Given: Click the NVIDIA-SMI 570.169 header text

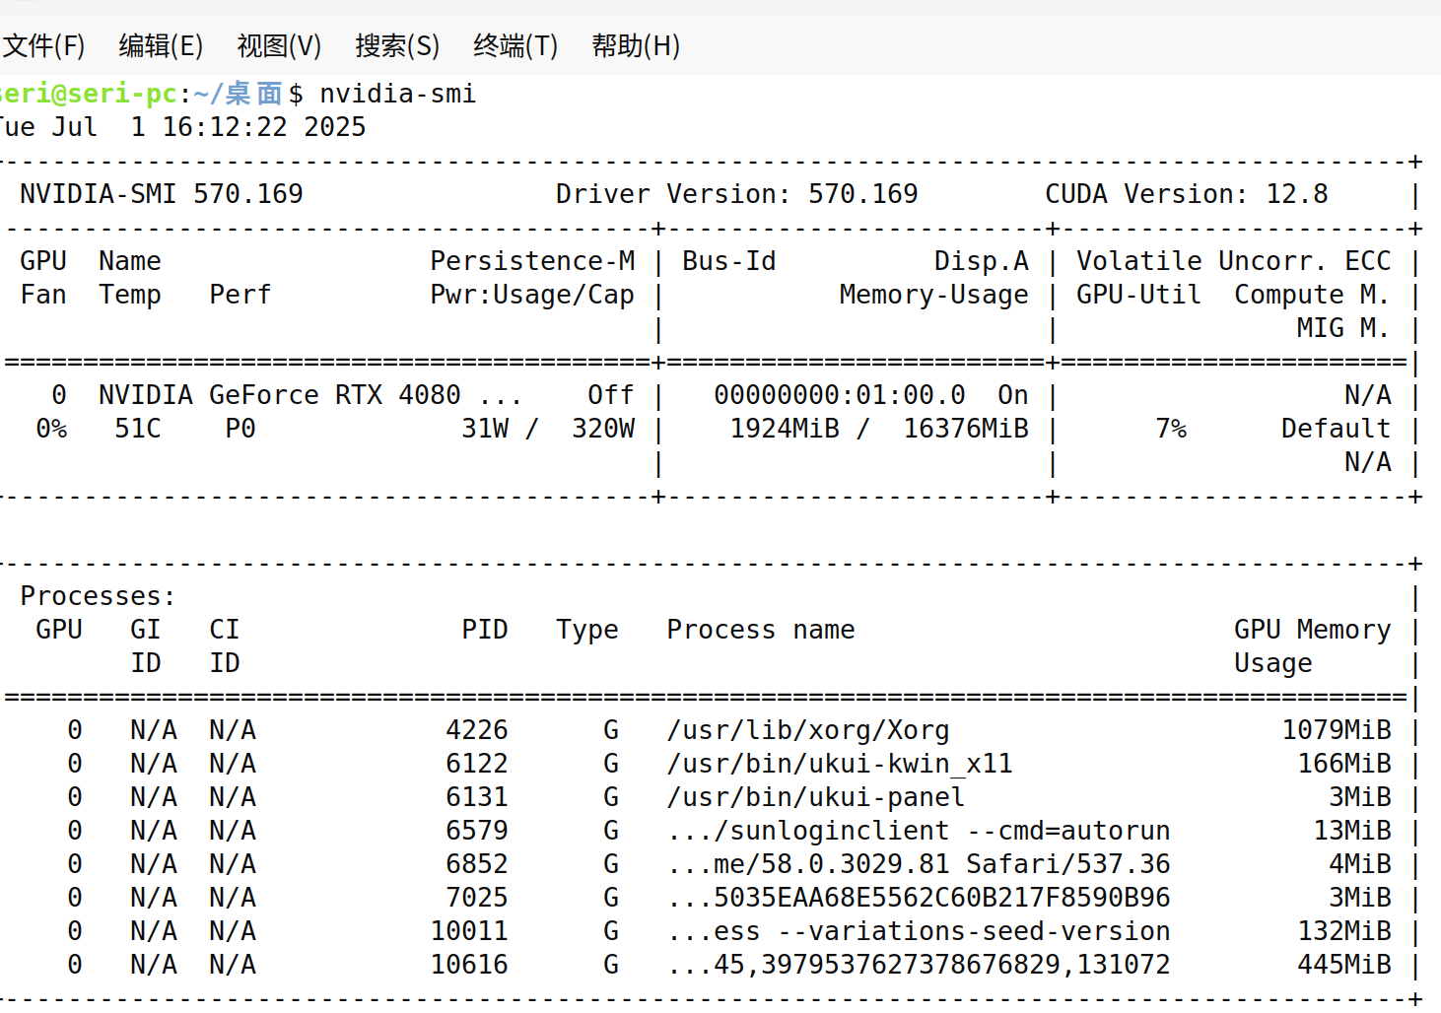Looking at the screenshot, I should (162, 194).
